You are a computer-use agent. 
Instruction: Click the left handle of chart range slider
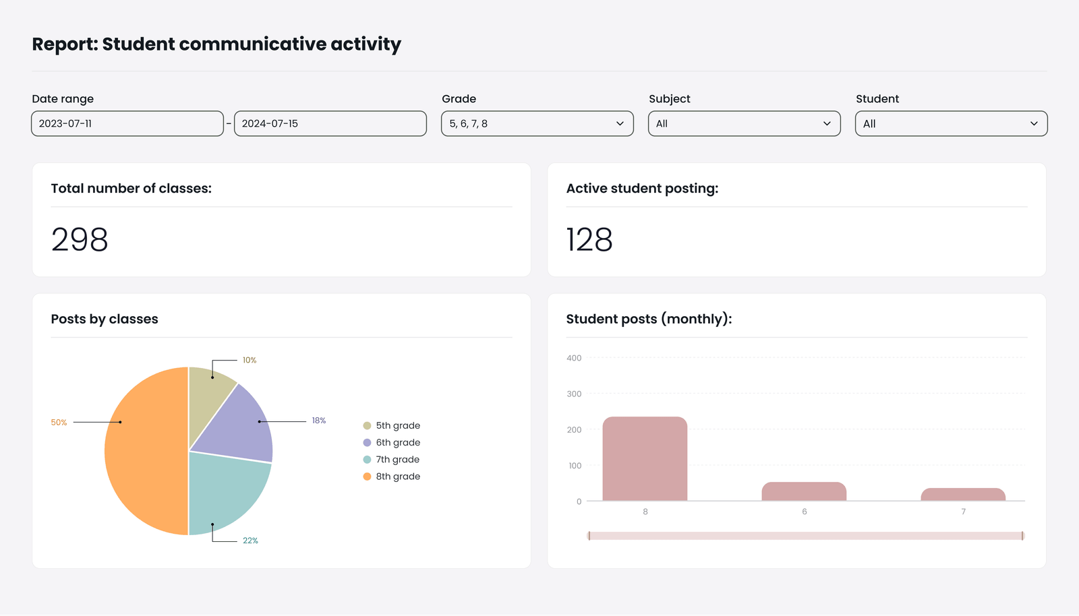coord(589,536)
